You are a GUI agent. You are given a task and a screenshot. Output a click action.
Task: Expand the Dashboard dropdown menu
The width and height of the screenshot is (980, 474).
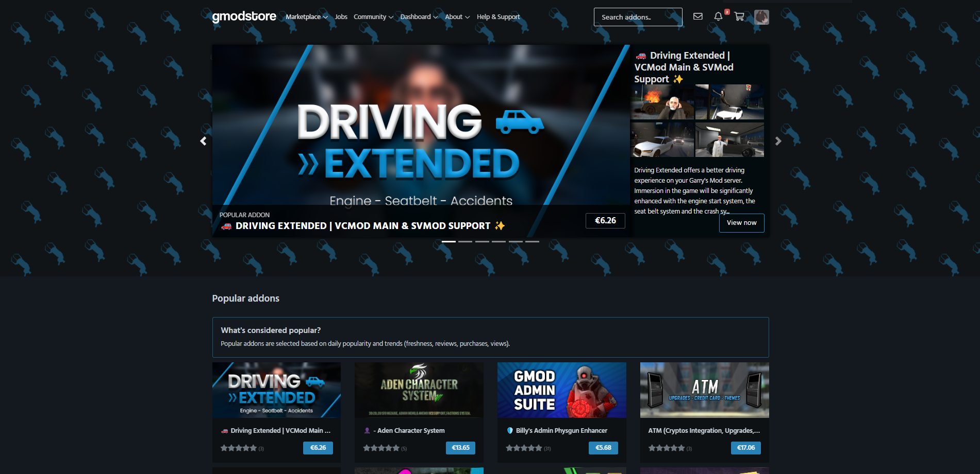[x=419, y=17]
